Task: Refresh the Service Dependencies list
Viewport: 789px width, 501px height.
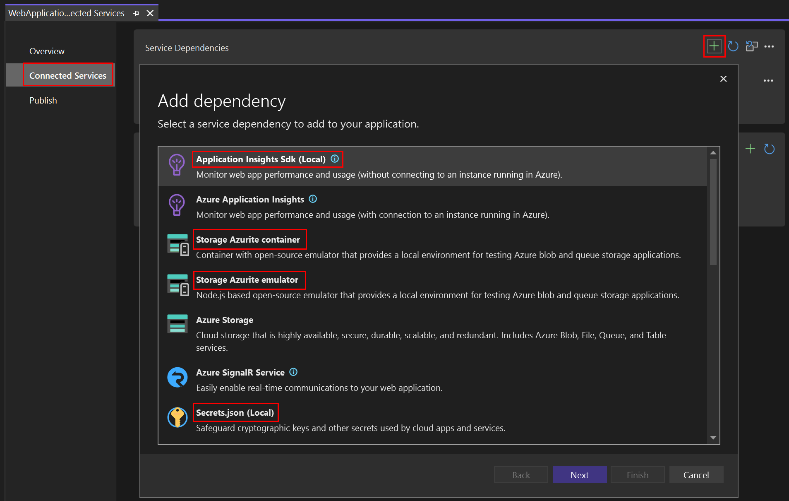Action: [x=733, y=46]
